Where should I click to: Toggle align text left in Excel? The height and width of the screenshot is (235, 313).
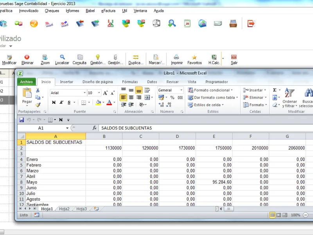[123, 97]
